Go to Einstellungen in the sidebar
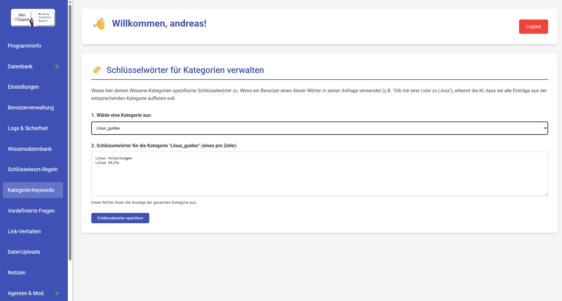Screen dimensions: 562x301 (23, 87)
